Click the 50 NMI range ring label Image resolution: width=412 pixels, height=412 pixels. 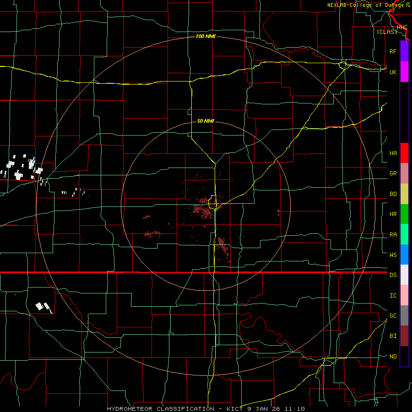click(x=206, y=121)
